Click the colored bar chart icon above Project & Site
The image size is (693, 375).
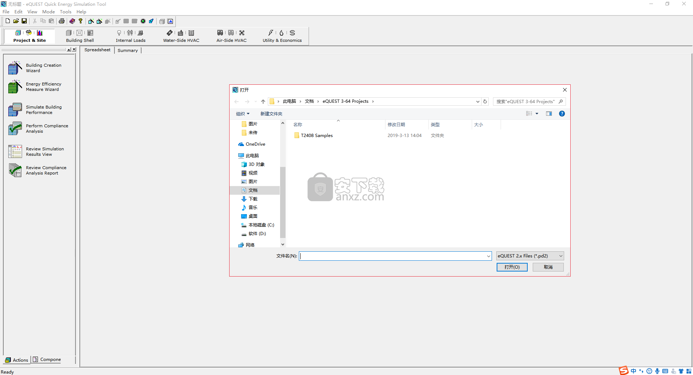[40, 33]
